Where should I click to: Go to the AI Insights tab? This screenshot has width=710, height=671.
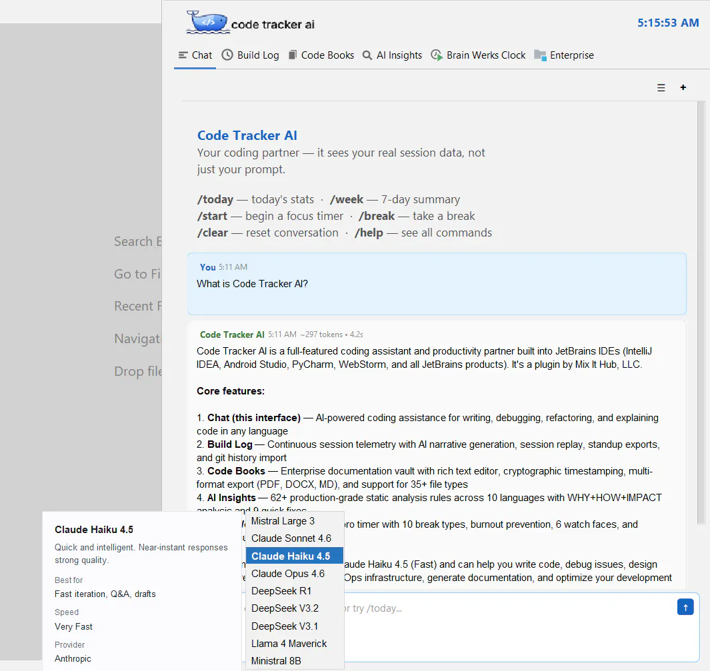[x=392, y=55]
